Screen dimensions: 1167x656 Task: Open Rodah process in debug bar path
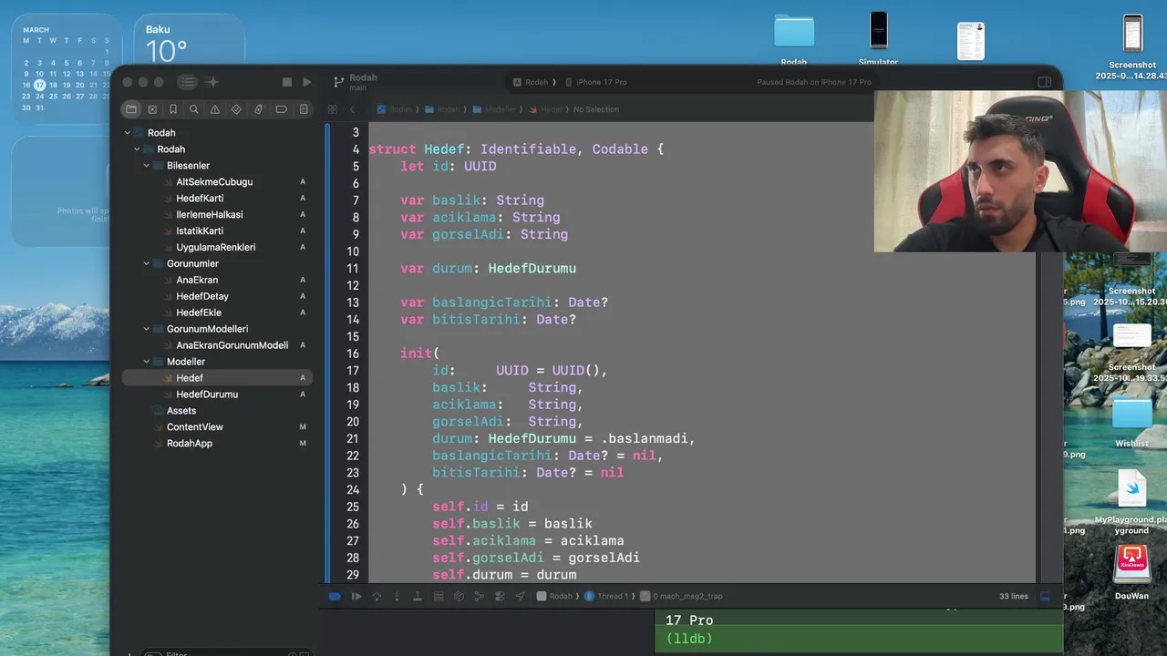tap(555, 596)
